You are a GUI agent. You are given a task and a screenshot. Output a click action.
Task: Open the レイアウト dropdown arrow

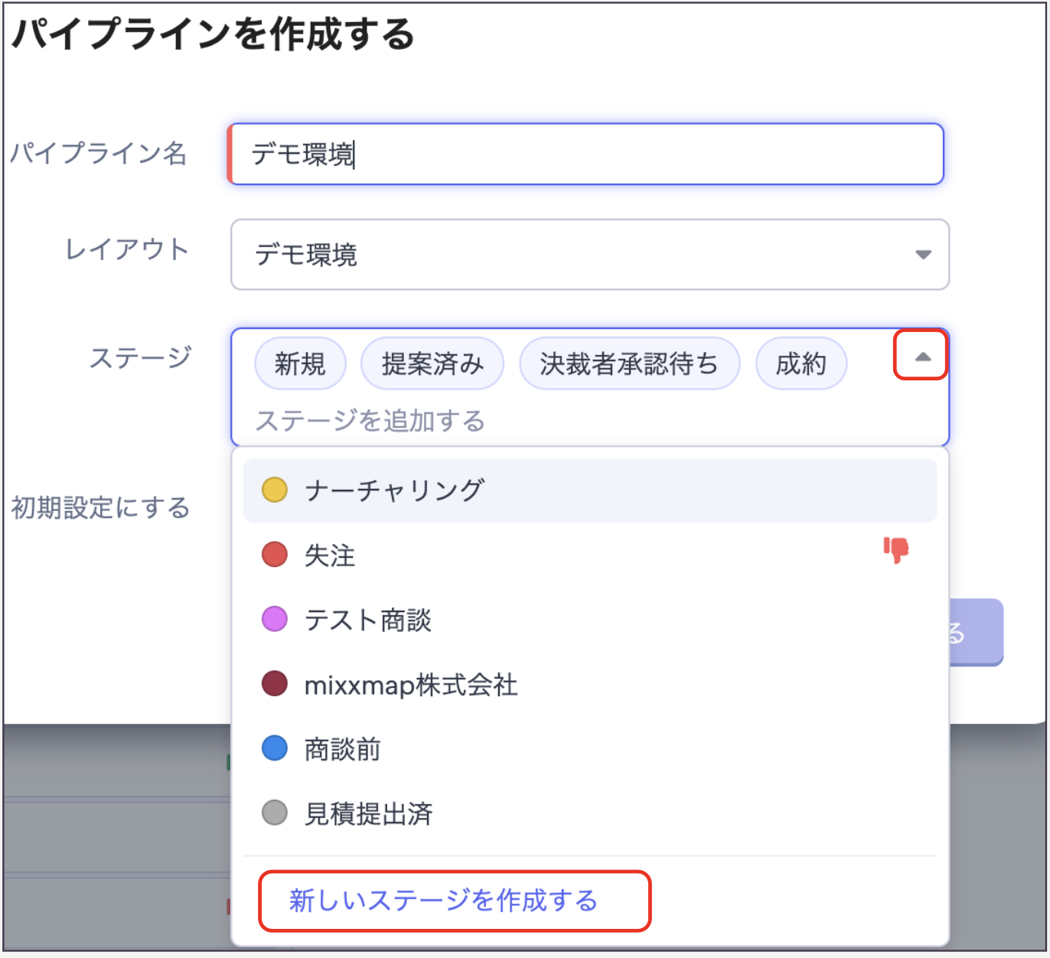(923, 255)
